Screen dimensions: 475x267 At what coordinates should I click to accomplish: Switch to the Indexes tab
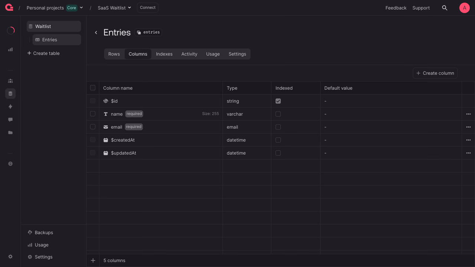coord(164,54)
